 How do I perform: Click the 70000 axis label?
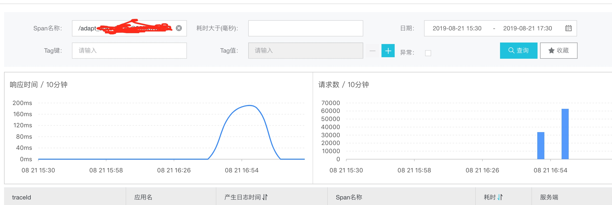tap(331, 103)
